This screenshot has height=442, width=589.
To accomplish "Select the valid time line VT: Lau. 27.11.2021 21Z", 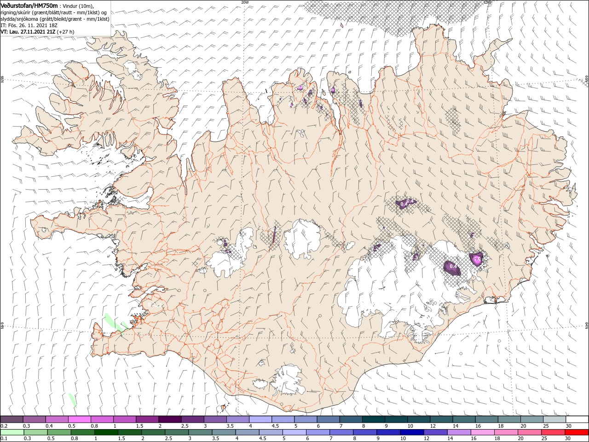I will (x=29, y=32).
